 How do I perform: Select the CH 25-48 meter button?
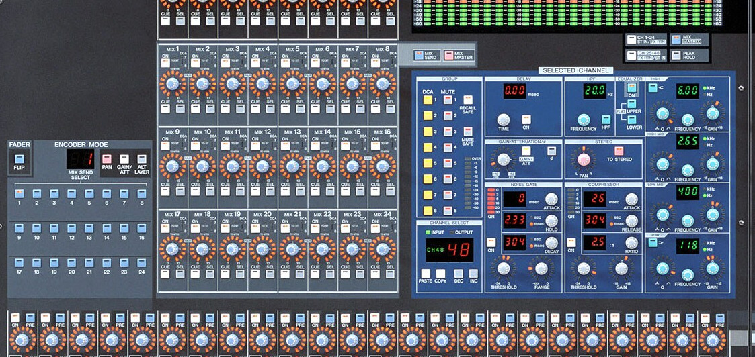pyautogui.click(x=631, y=55)
